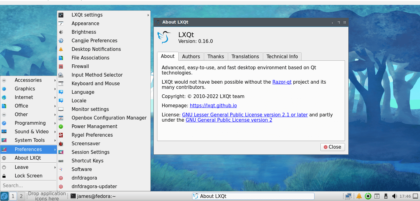Open the Razor-qt project link
This screenshot has width=420, height=201.
pos(282,82)
